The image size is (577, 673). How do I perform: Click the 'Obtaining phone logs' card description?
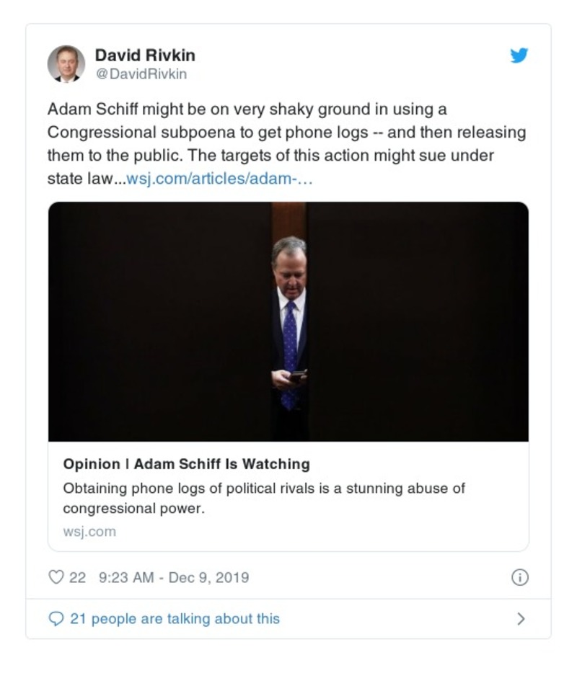pyautogui.click(x=264, y=498)
